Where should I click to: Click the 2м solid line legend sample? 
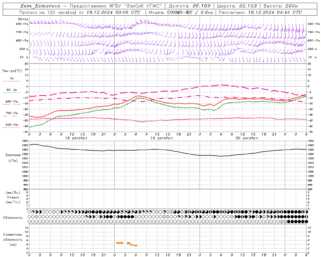[12, 81]
